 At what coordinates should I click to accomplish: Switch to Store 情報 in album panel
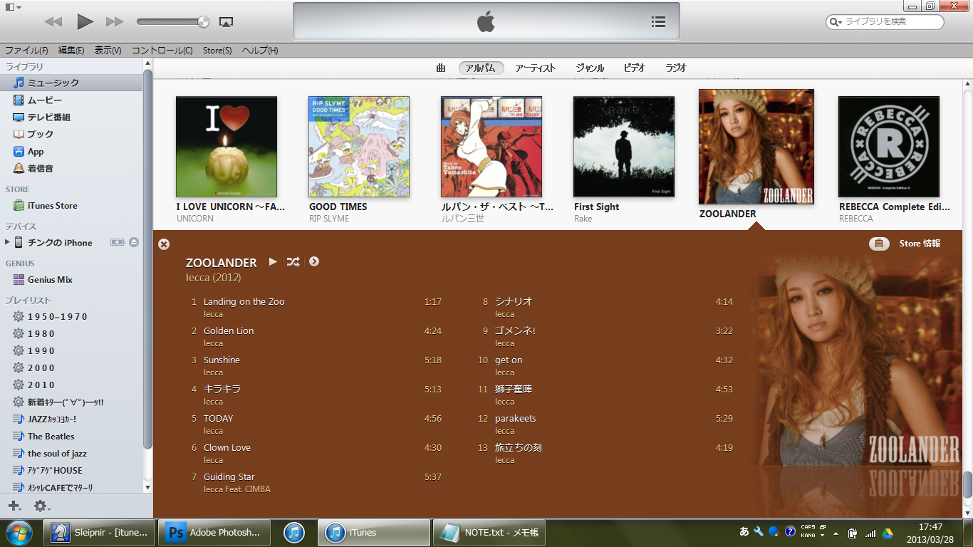pos(920,244)
